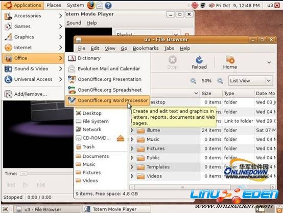
Task: Open Bookmarks menu in File Browser
Action: [x=146, y=48]
